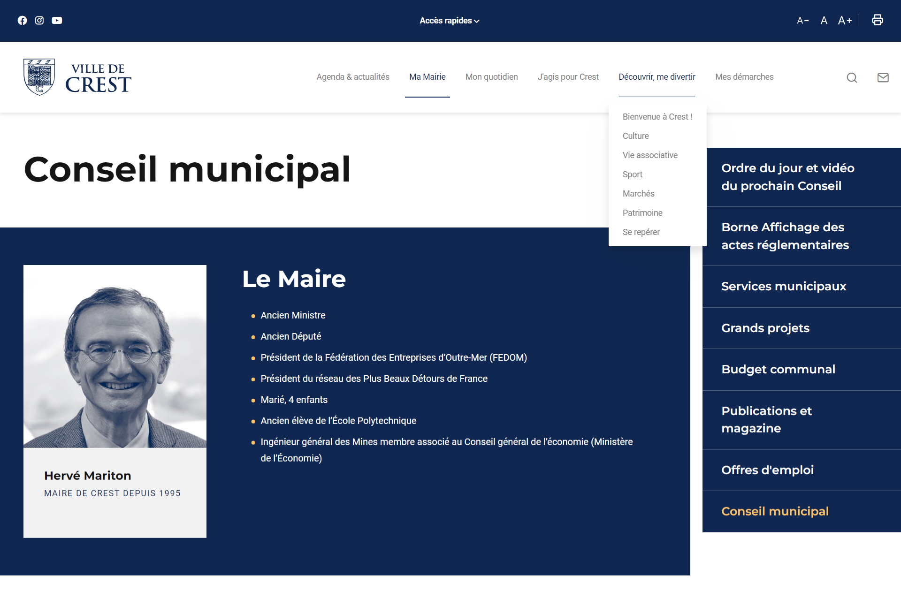
Task: Click the Ville de Crest logo
Action: 77,77
